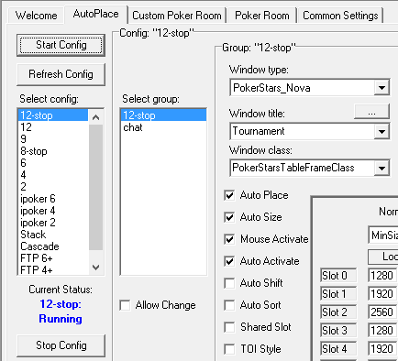Click Slot 1 value field 1920
The width and height of the screenshot is (398, 361).
[383, 294]
